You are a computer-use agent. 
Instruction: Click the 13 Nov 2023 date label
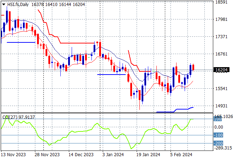[14, 154]
